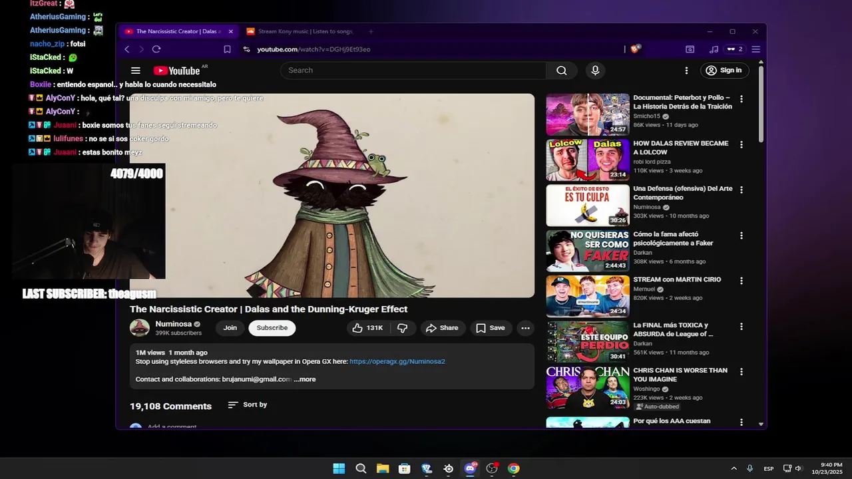Open Google Chrome from taskbar

pos(513,468)
